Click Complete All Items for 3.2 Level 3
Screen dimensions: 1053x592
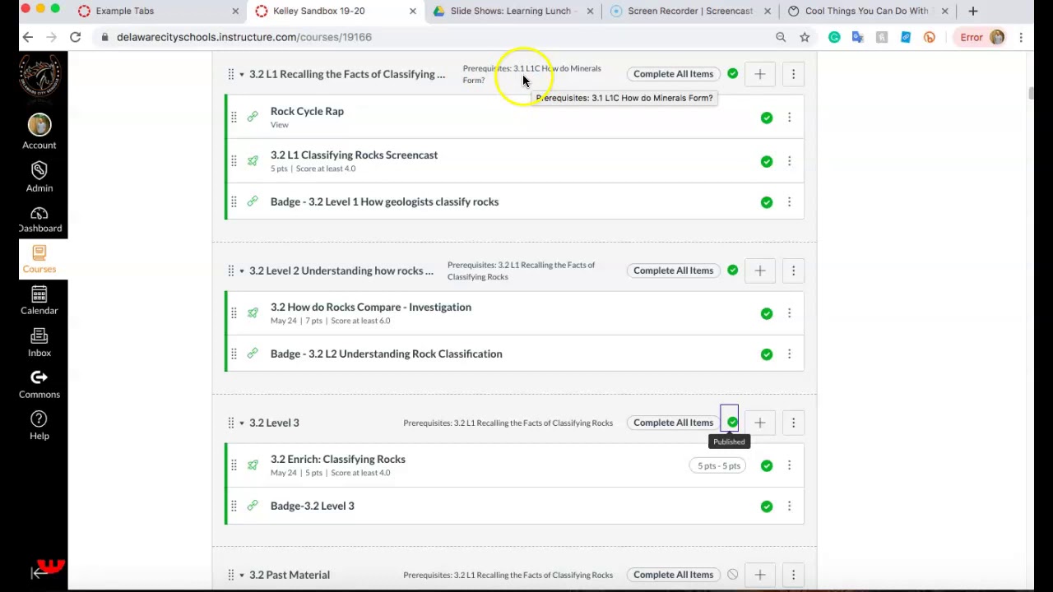tap(673, 423)
